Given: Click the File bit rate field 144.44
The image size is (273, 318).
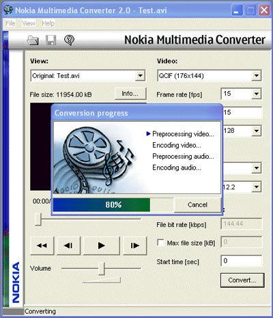Looking at the screenshot, I should pyautogui.click(x=242, y=224).
